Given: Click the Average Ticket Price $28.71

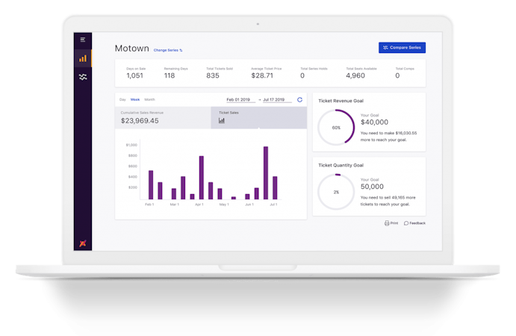Looking at the screenshot, I should 262,75.
